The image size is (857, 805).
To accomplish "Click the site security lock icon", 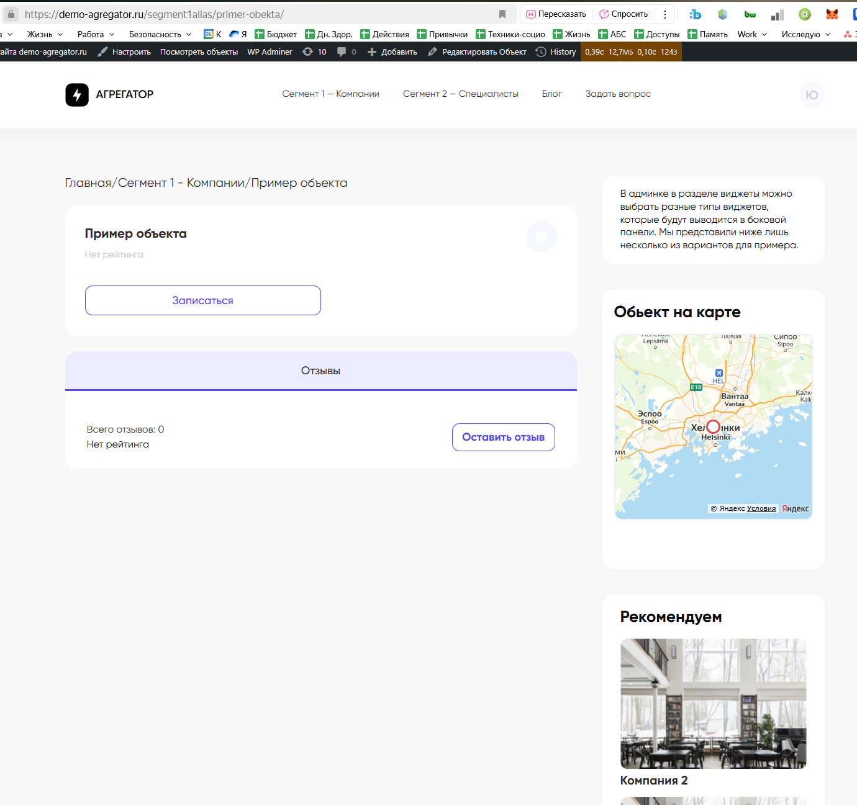I will click(11, 14).
